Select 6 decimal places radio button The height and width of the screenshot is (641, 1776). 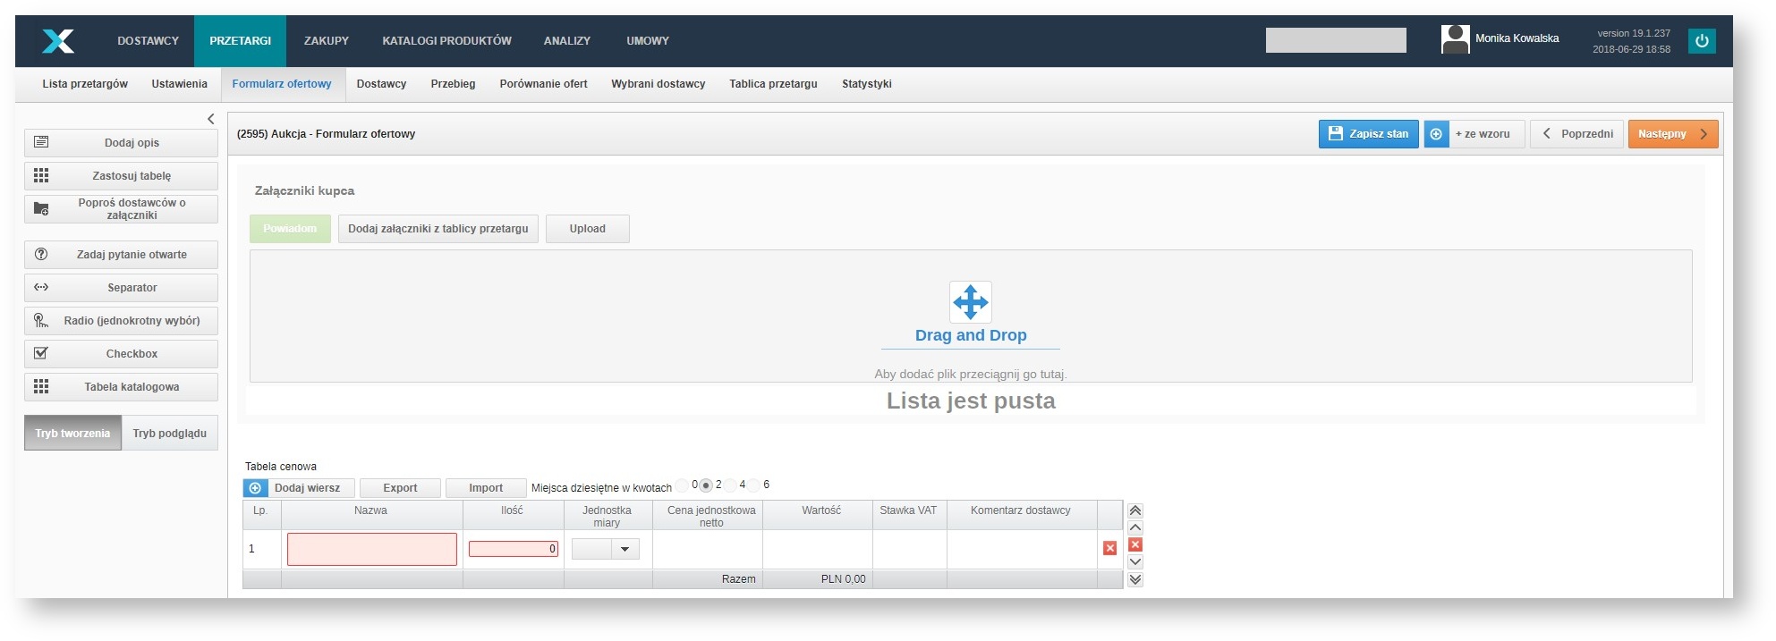coord(754,485)
